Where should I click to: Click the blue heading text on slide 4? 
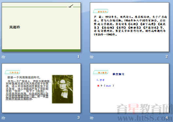(118, 74)
